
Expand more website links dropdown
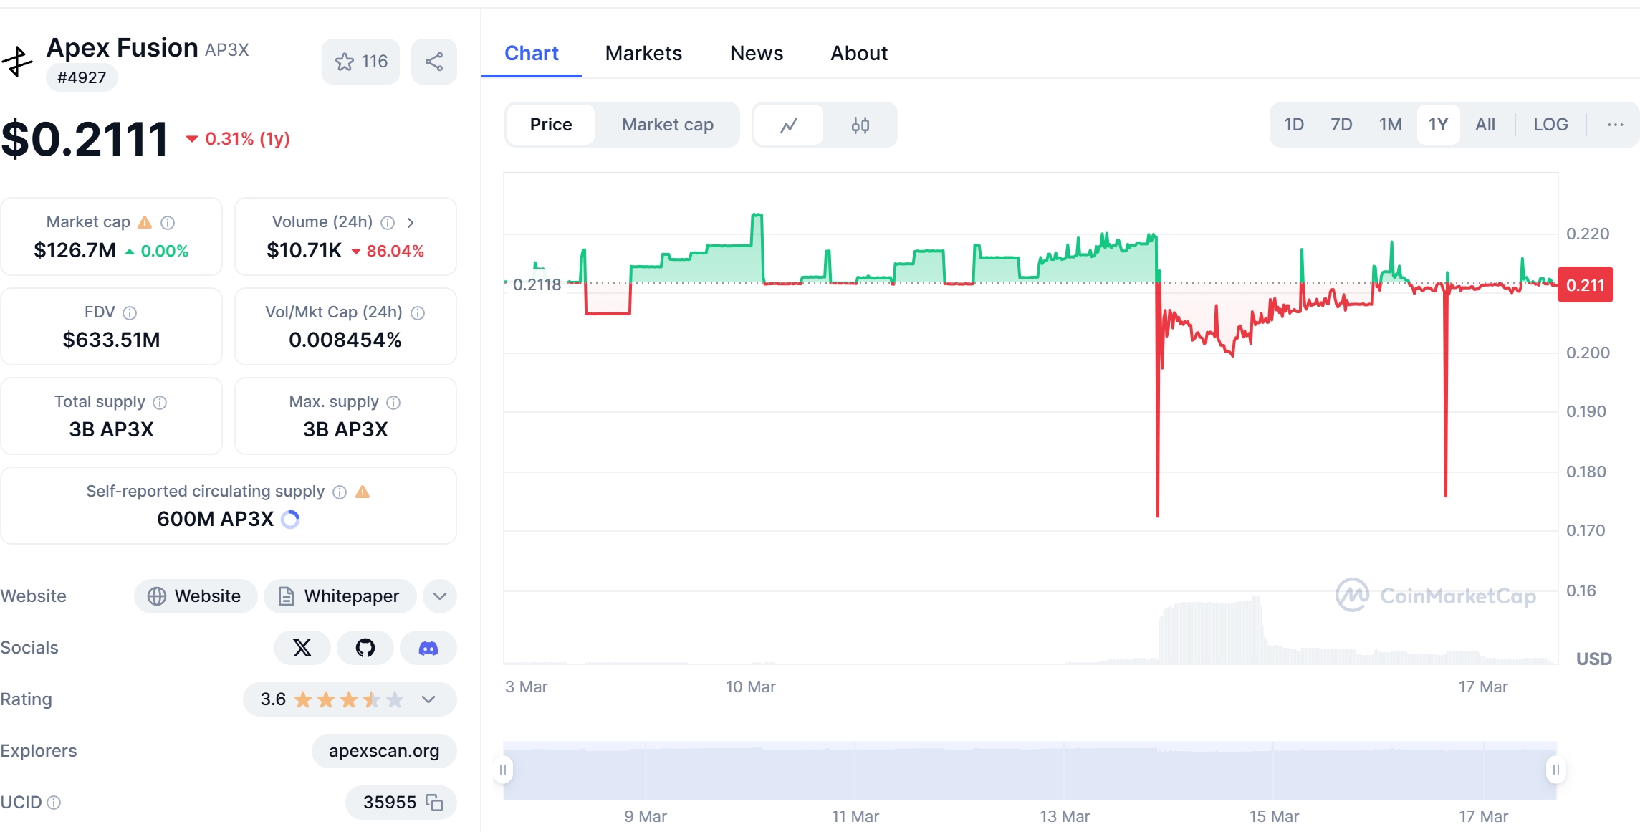click(x=440, y=596)
